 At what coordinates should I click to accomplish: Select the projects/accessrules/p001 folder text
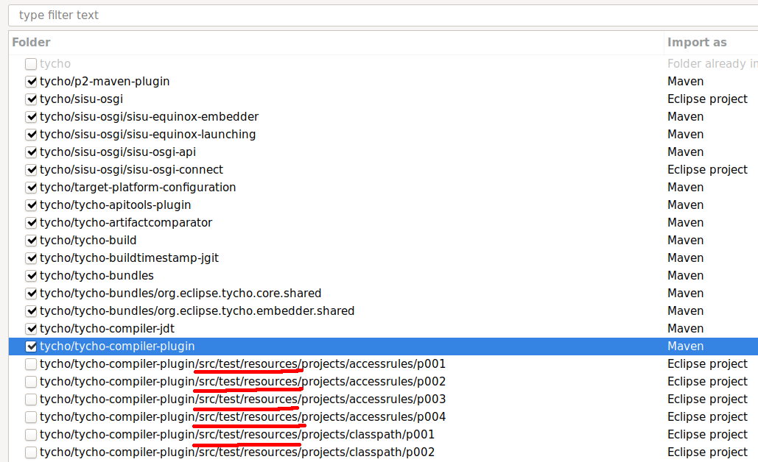(242, 364)
